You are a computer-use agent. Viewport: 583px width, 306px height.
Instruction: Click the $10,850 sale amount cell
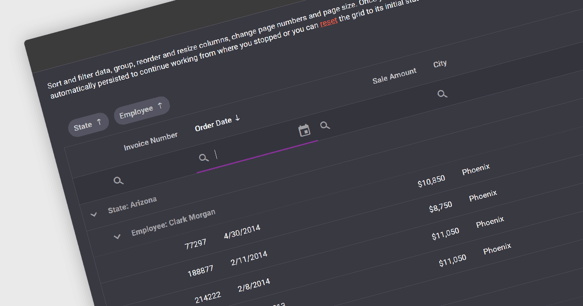pyautogui.click(x=431, y=181)
